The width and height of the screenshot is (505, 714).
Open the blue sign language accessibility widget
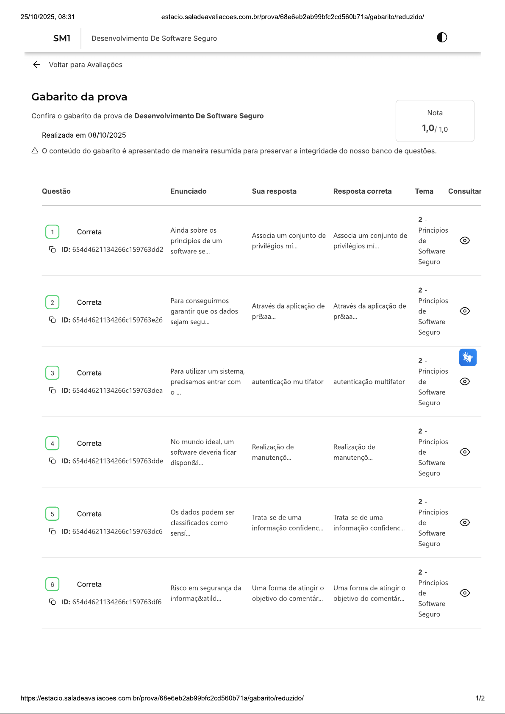click(468, 357)
